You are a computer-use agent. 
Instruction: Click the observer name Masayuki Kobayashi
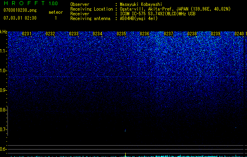click(x=141, y=4)
